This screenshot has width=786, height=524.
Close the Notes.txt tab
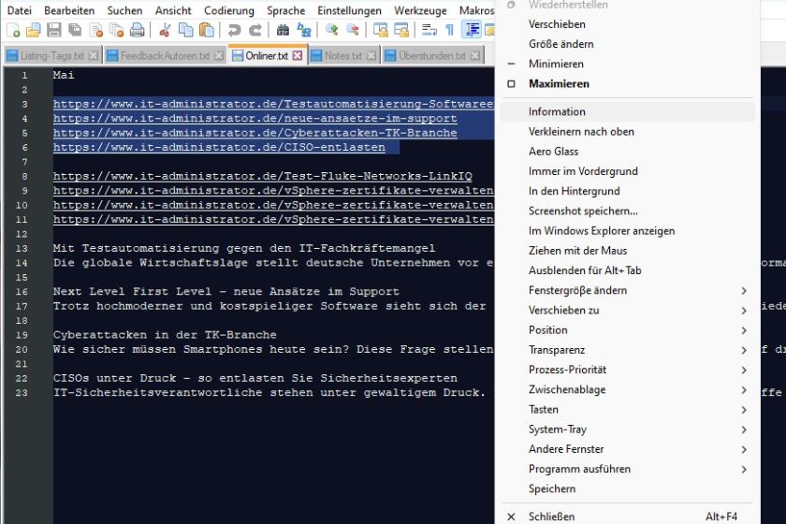point(371,55)
